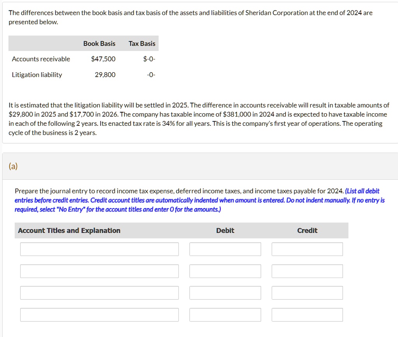
Task: Expand the part (a) section header
Action: coord(14,166)
